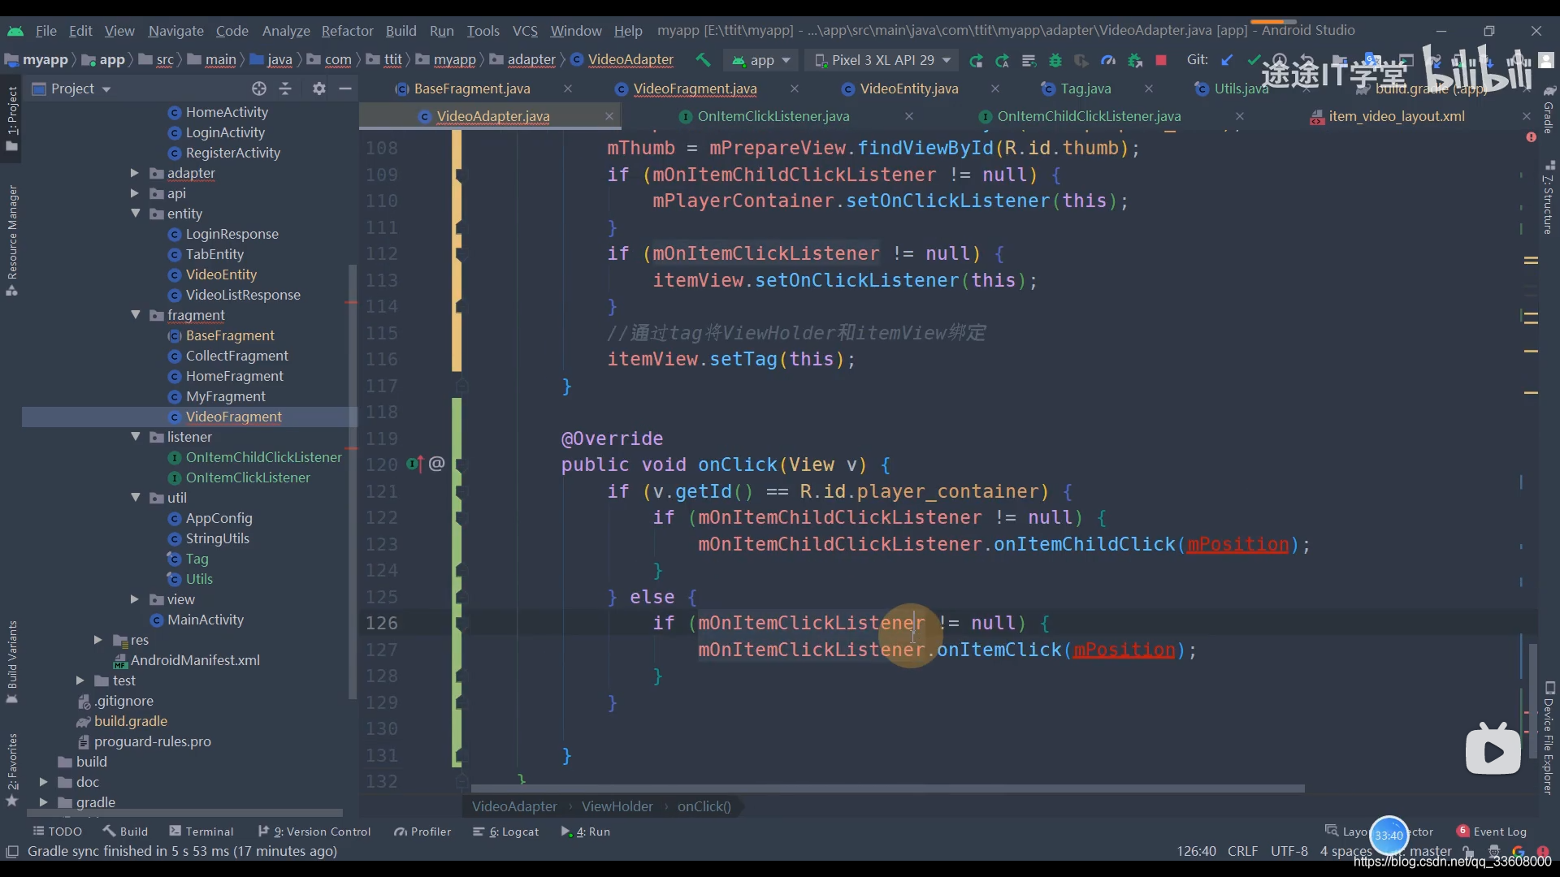1560x877 pixels.
Task: Click Attach Debugger to Android Process icon
Action: click(1135, 60)
